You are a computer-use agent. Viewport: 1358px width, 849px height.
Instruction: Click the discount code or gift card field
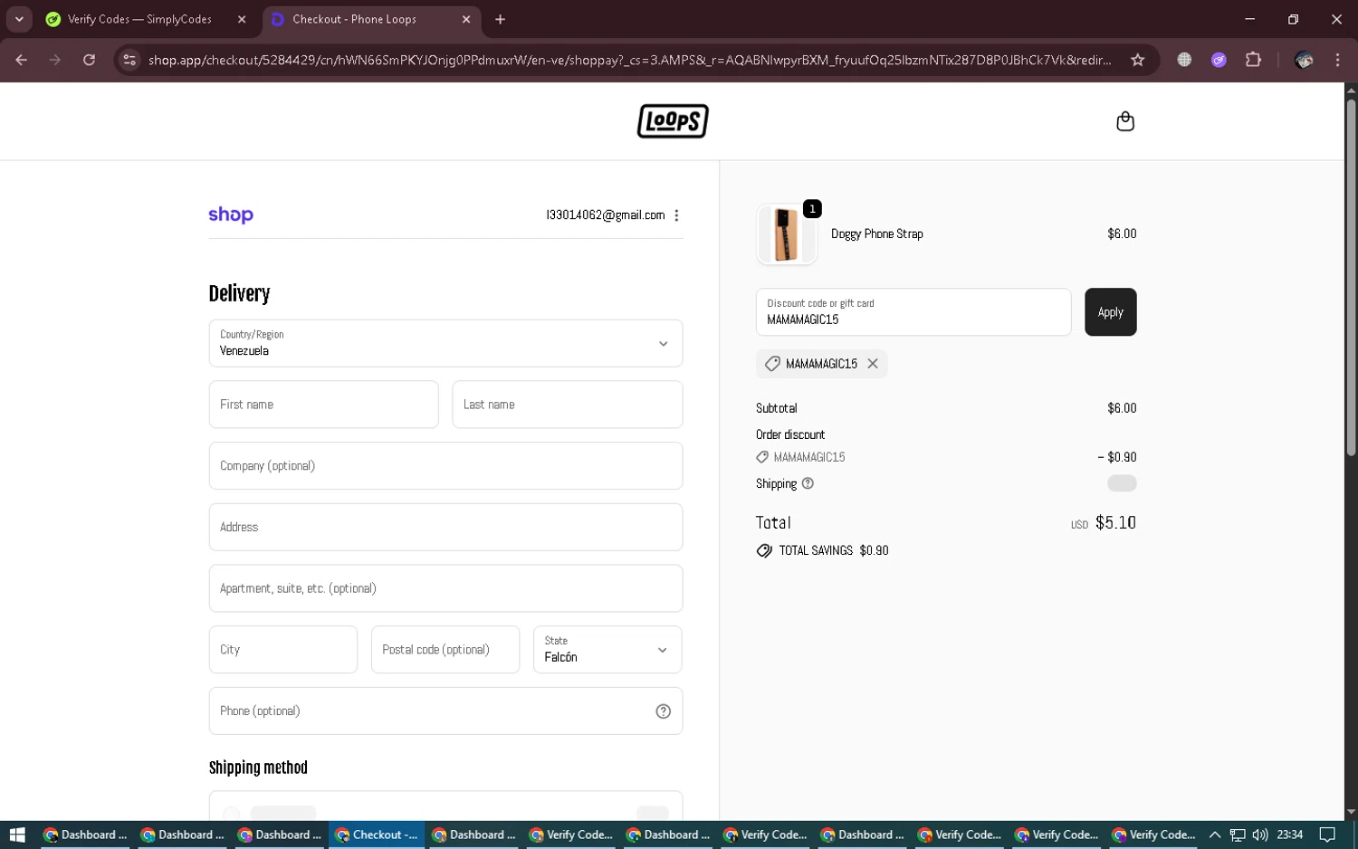913,312
